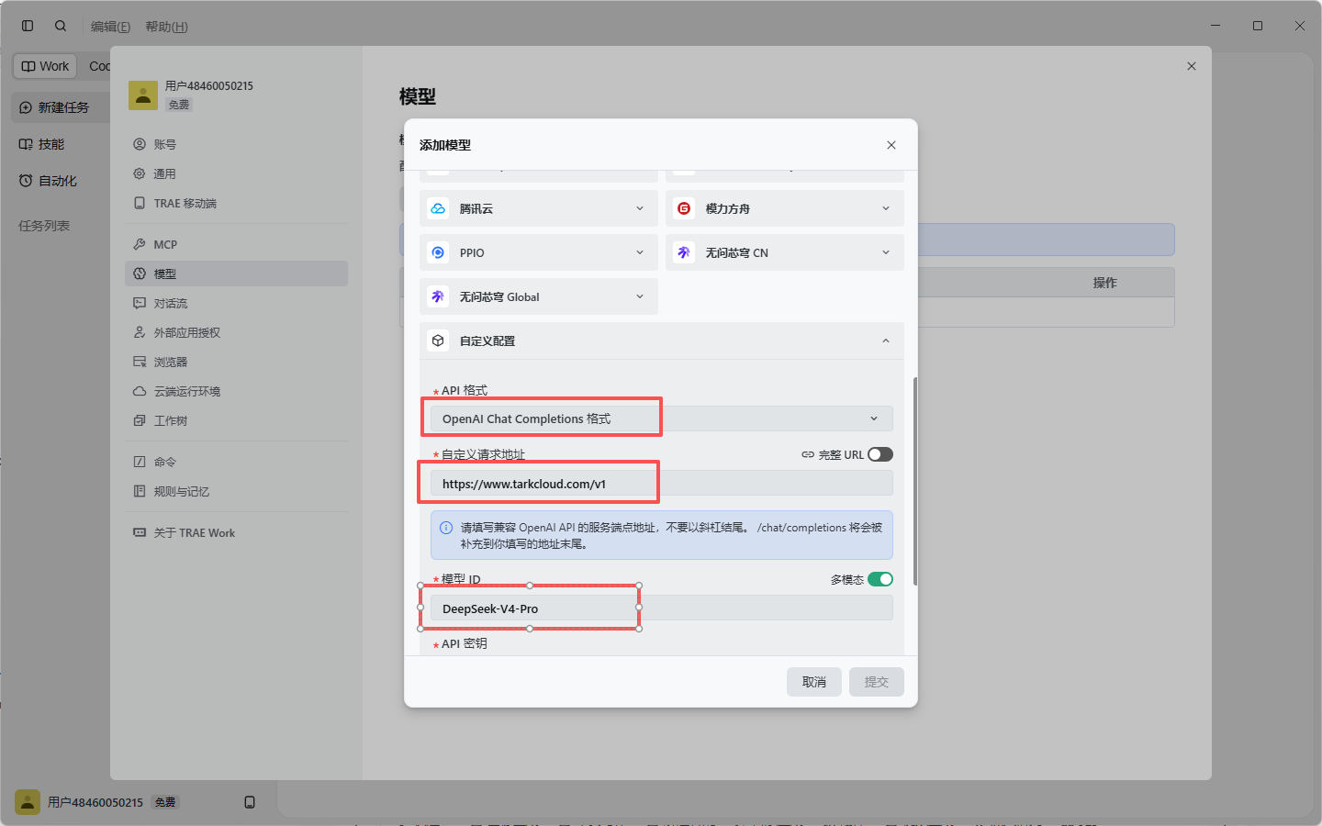Close the 添加模型 dialog
This screenshot has width=1322, height=826.
tap(891, 145)
